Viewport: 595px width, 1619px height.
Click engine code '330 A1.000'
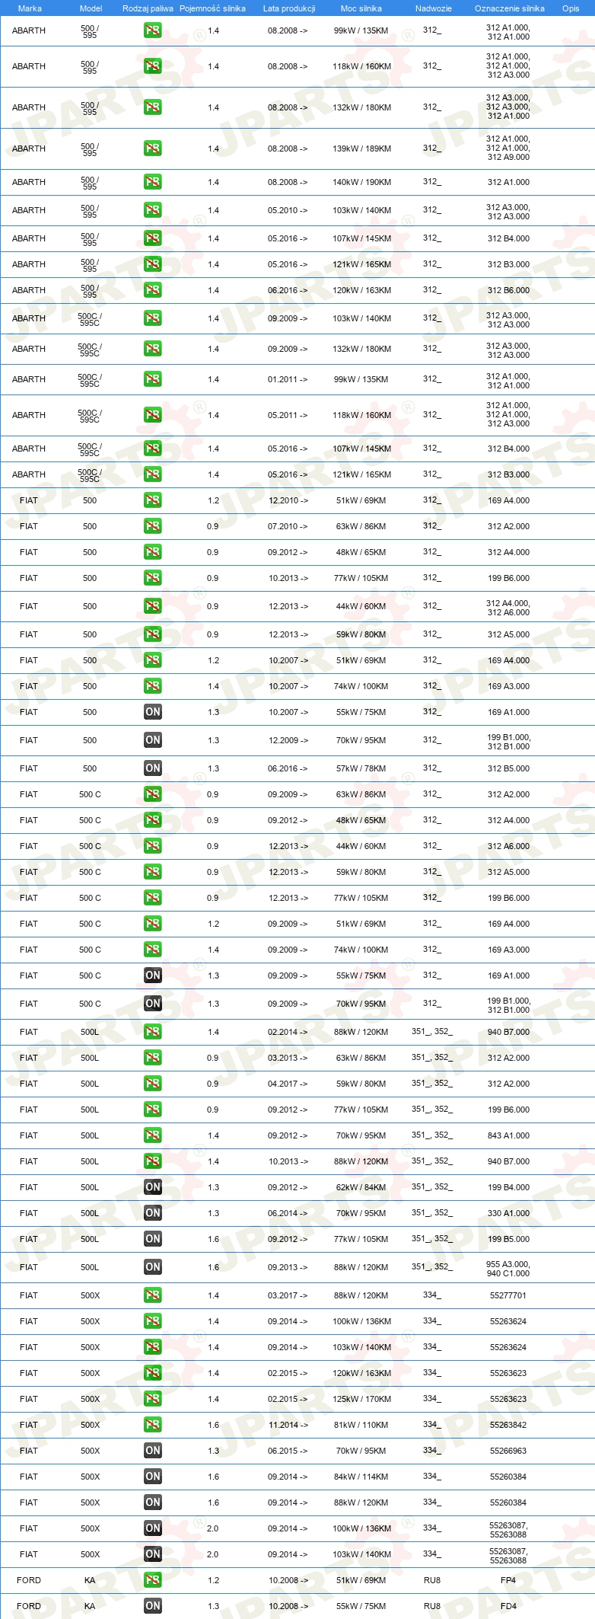(508, 1213)
